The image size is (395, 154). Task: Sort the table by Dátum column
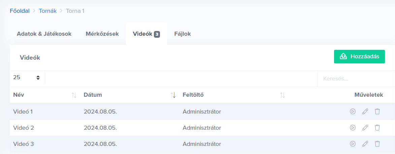point(173,95)
